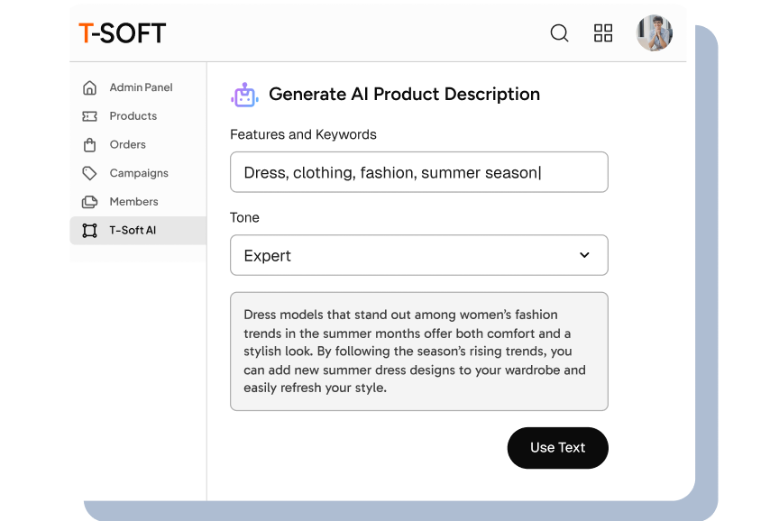Open the search magnifier icon
Screen dimensions: 779x521
[x=559, y=32]
